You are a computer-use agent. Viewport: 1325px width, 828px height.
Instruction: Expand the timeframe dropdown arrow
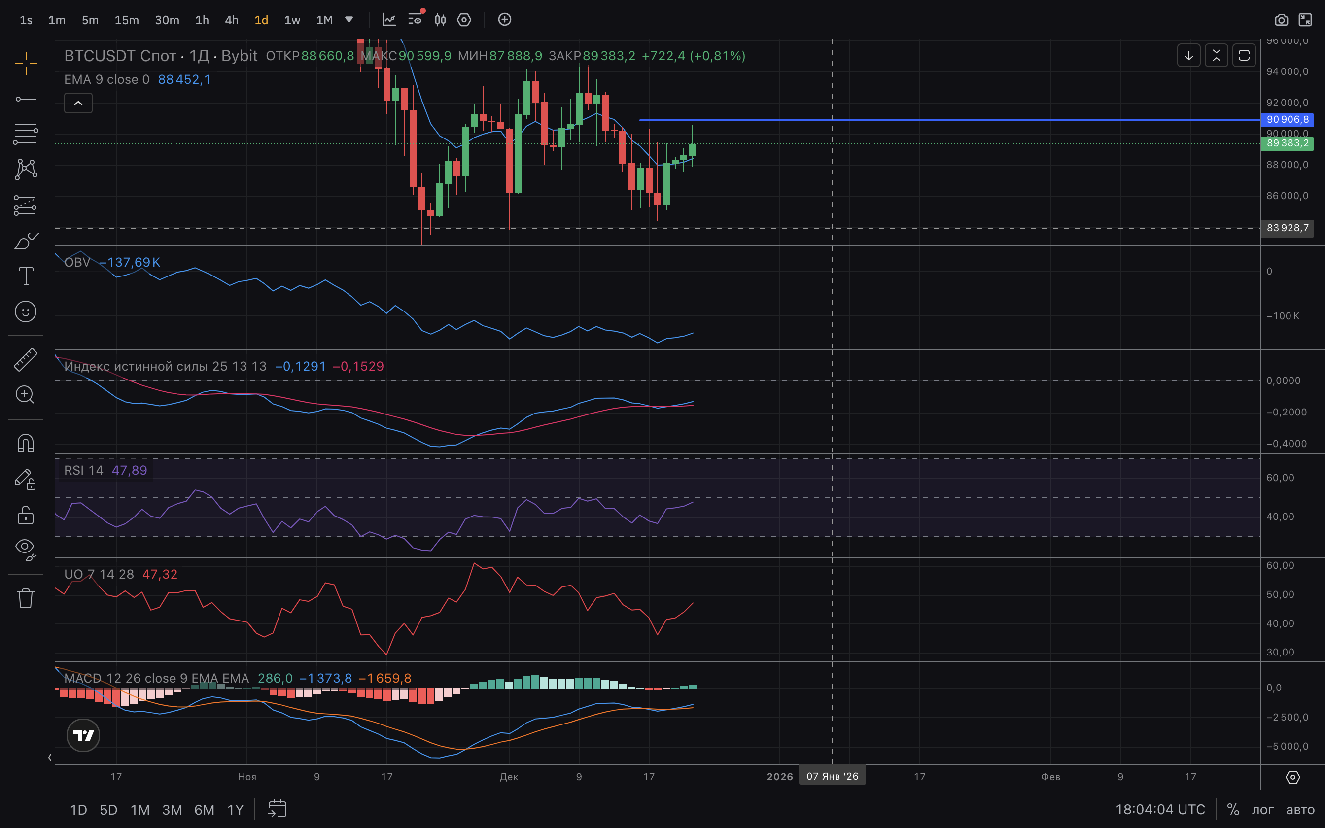point(349,20)
